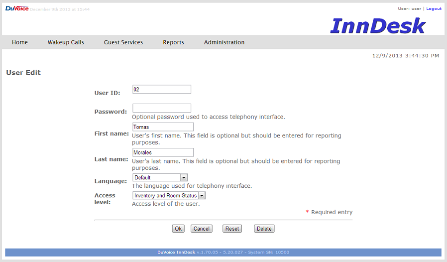The height and width of the screenshot is (262, 447).
Task: Click the 'Last name:' label
Action: [111, 159]
